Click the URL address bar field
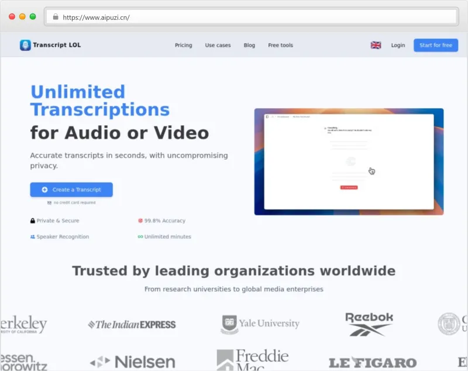 point(252,17)
